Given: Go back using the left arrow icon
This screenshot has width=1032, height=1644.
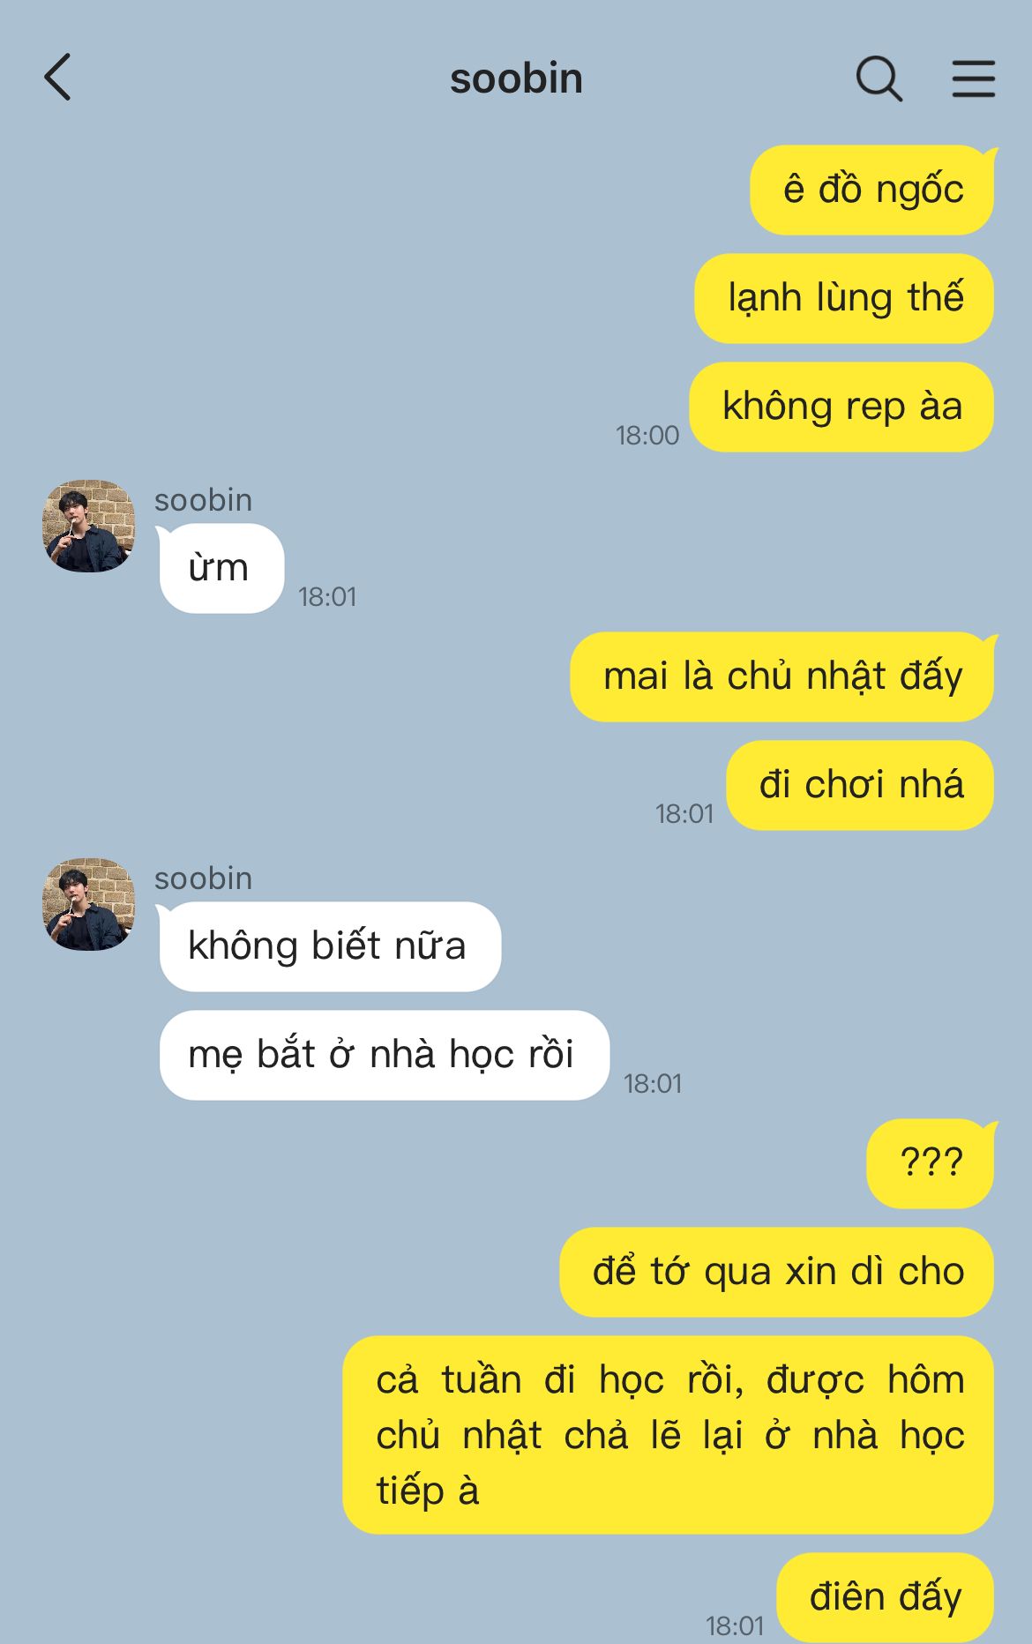Looking at the screenshot, I should (x=58, y=78).
